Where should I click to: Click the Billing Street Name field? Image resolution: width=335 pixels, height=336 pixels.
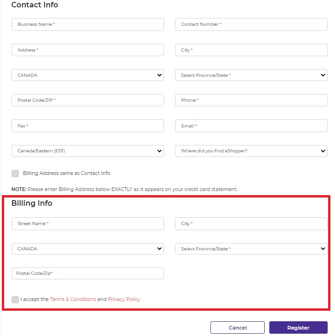87,224
